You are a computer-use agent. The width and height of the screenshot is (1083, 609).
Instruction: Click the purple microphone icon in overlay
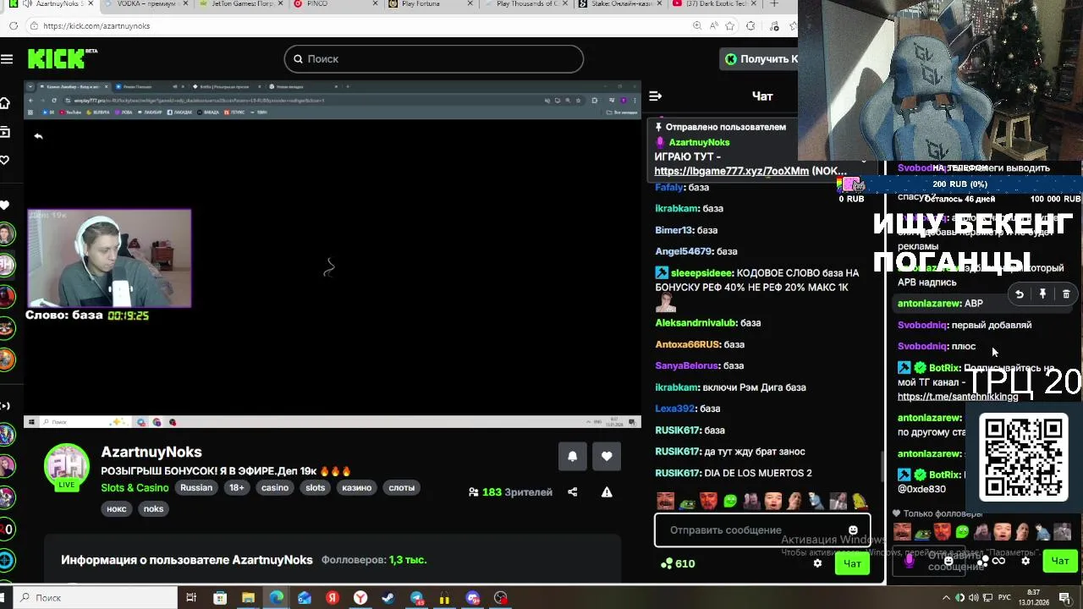pos(910,559)
